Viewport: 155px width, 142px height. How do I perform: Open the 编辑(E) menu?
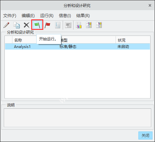pyautogui.click(x=28, y=16)
